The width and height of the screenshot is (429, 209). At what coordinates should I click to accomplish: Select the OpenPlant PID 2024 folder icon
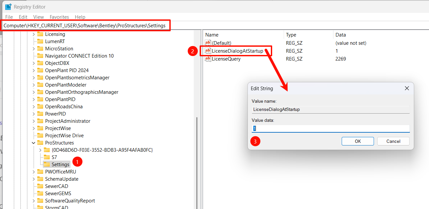click(x=40, y=70)
